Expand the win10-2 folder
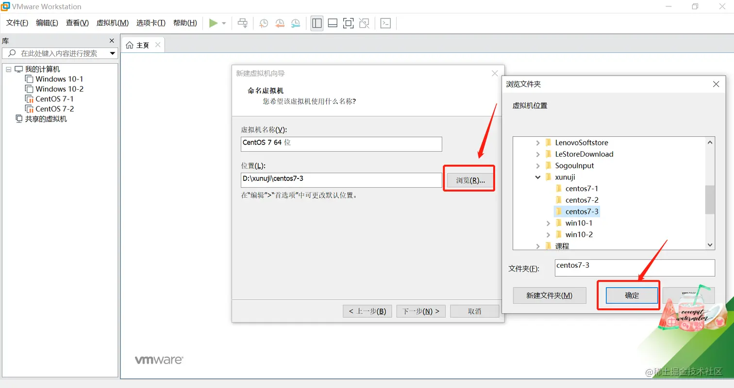The image size is (734, 388). [548, 235]
